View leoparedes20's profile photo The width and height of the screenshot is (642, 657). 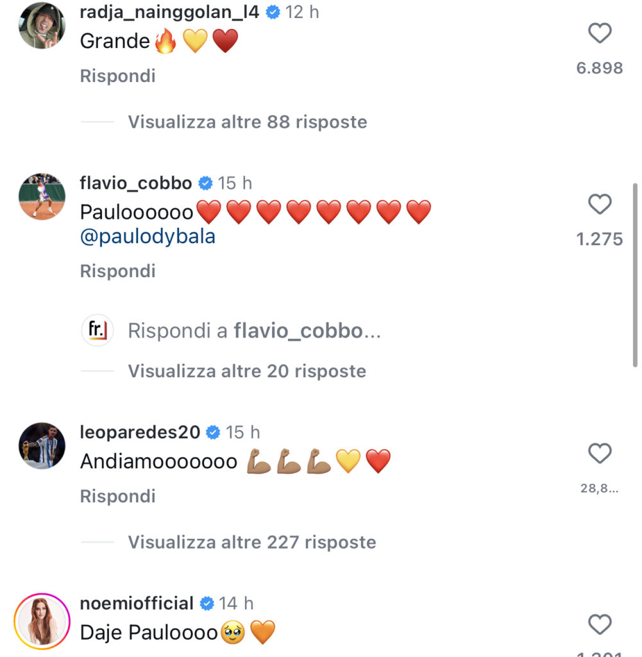click(x=42, y=445)
